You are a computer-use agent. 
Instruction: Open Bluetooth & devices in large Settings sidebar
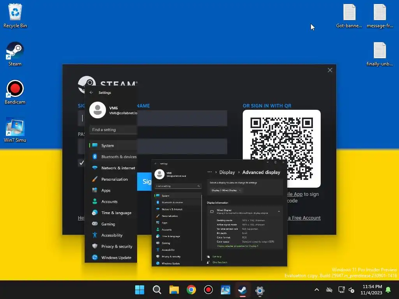coord(113,157)
